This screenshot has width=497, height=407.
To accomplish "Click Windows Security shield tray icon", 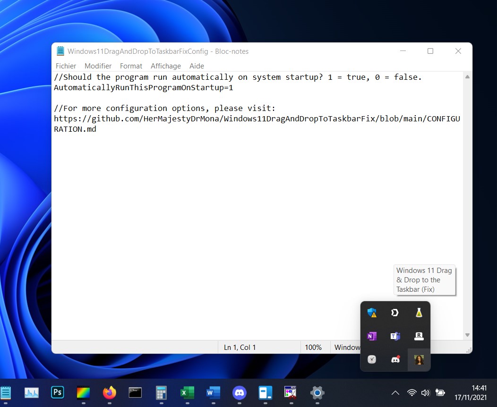I will (372, 313).
